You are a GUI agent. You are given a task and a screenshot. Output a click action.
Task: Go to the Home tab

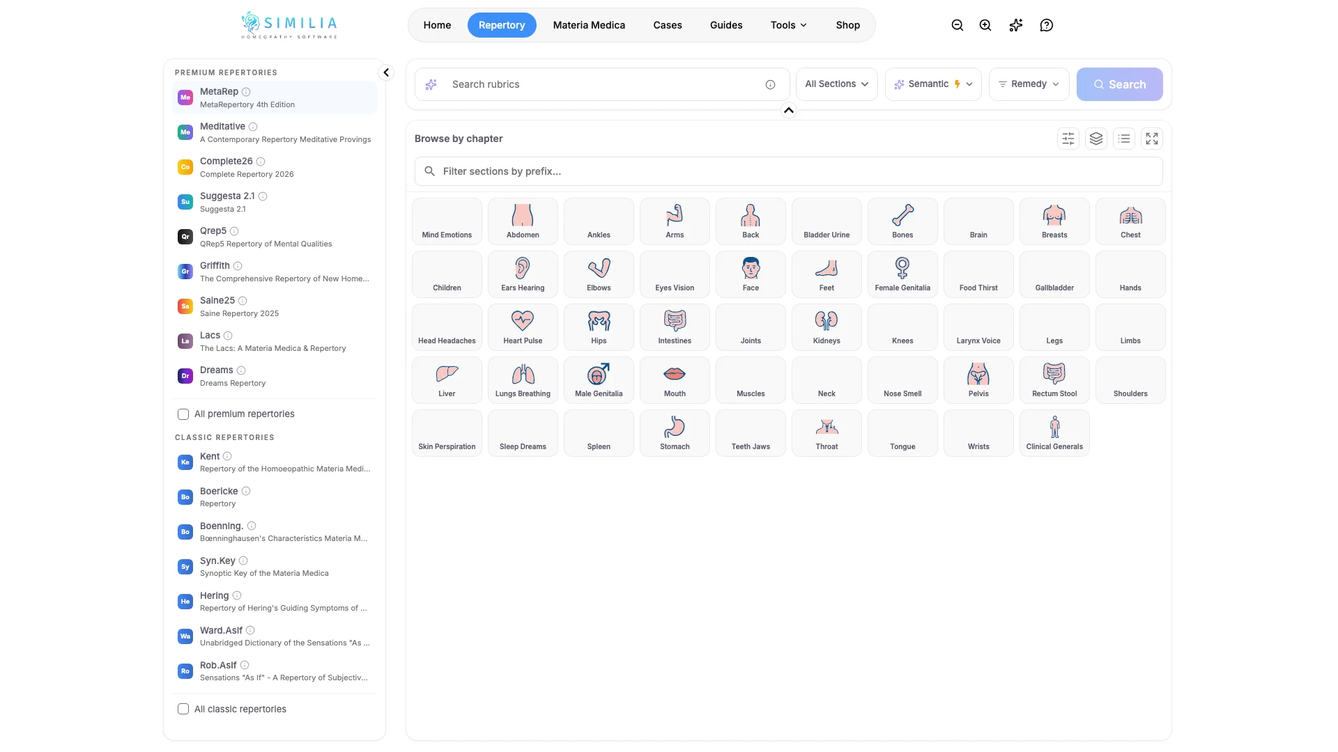point(437,25)
